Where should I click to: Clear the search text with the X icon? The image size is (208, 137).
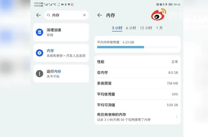(x=84, y=15)
